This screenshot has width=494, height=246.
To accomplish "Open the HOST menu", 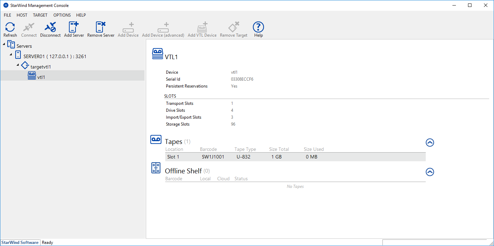I will point(22,15).
